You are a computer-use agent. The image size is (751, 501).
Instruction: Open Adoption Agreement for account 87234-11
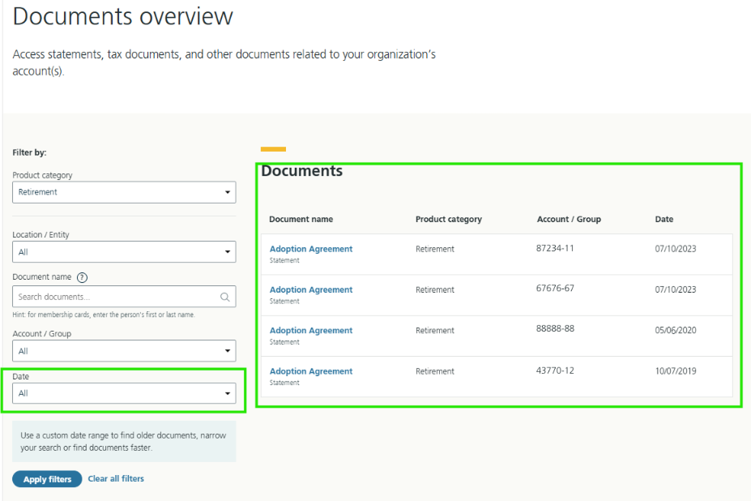311,249
